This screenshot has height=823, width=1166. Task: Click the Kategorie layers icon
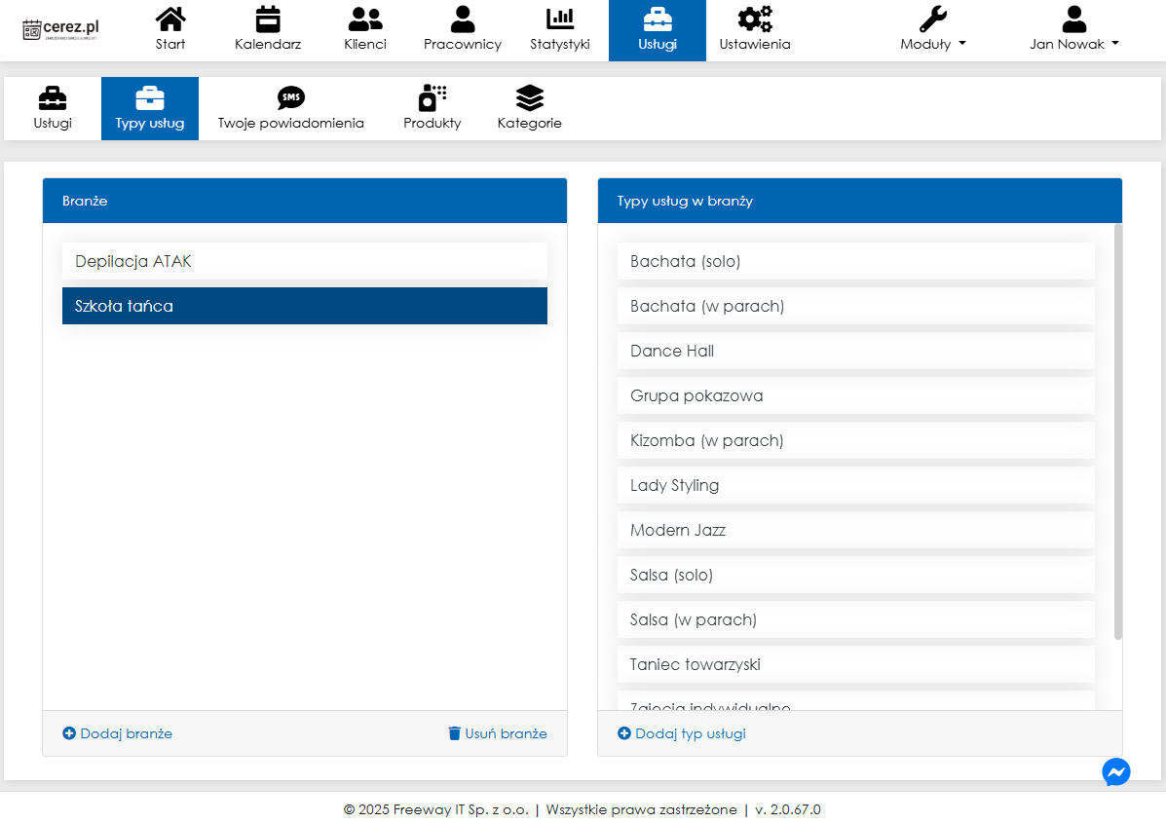(529, 97)
